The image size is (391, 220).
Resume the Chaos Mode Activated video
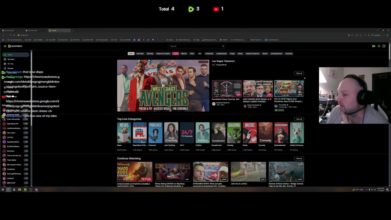click(x=135, y=172)
